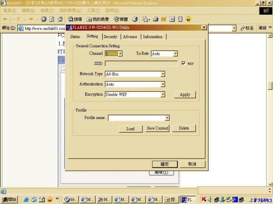
Task: Expand the Back button history dropdown arrow
Action: 25,20
